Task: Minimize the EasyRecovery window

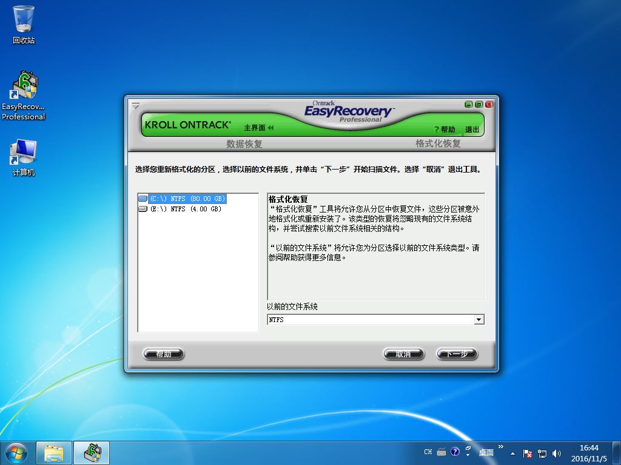Action: (469, 104)
